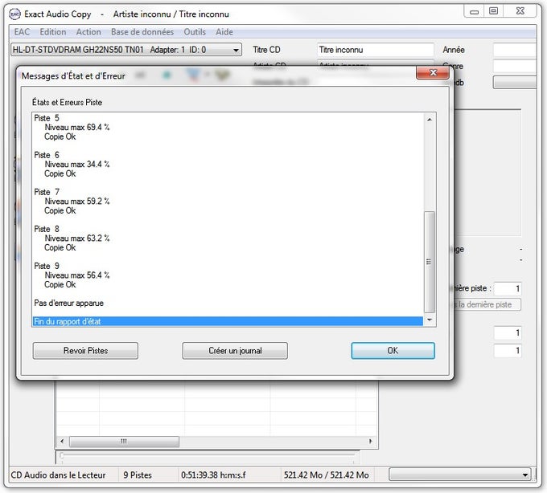Minimize the Exact Audio Copy window
The image size is (547, 493).
(474, 11)
